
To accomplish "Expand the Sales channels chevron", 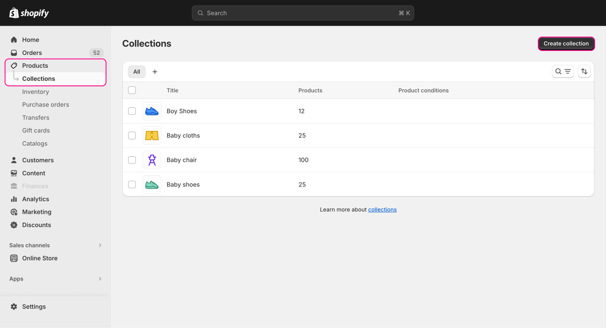I will [x=100, y=245].
